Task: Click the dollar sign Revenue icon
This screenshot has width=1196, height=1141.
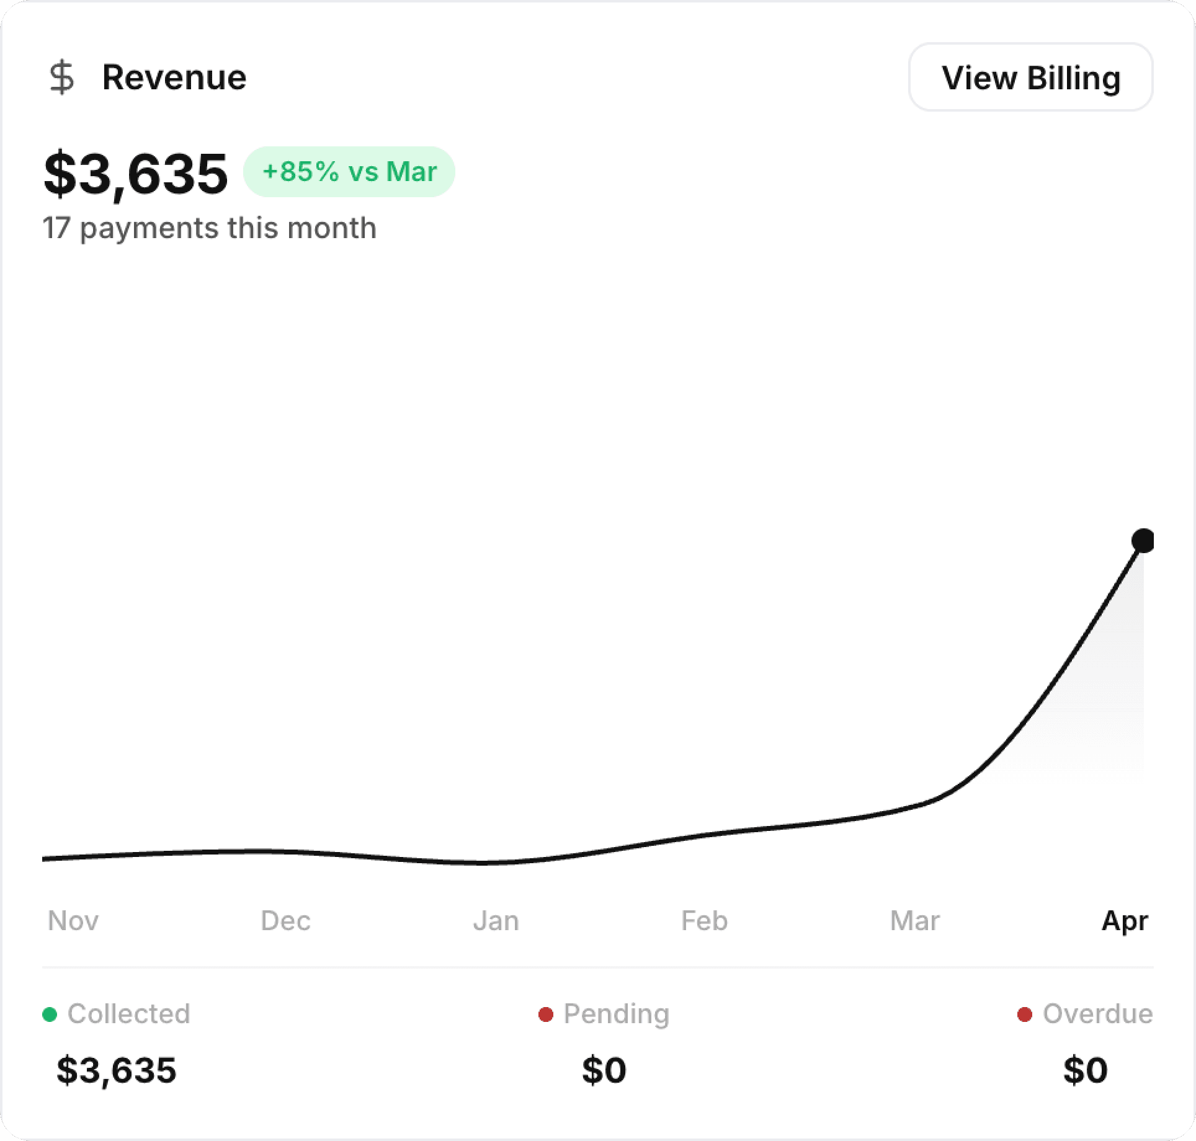Action: (x=61, y=78)
